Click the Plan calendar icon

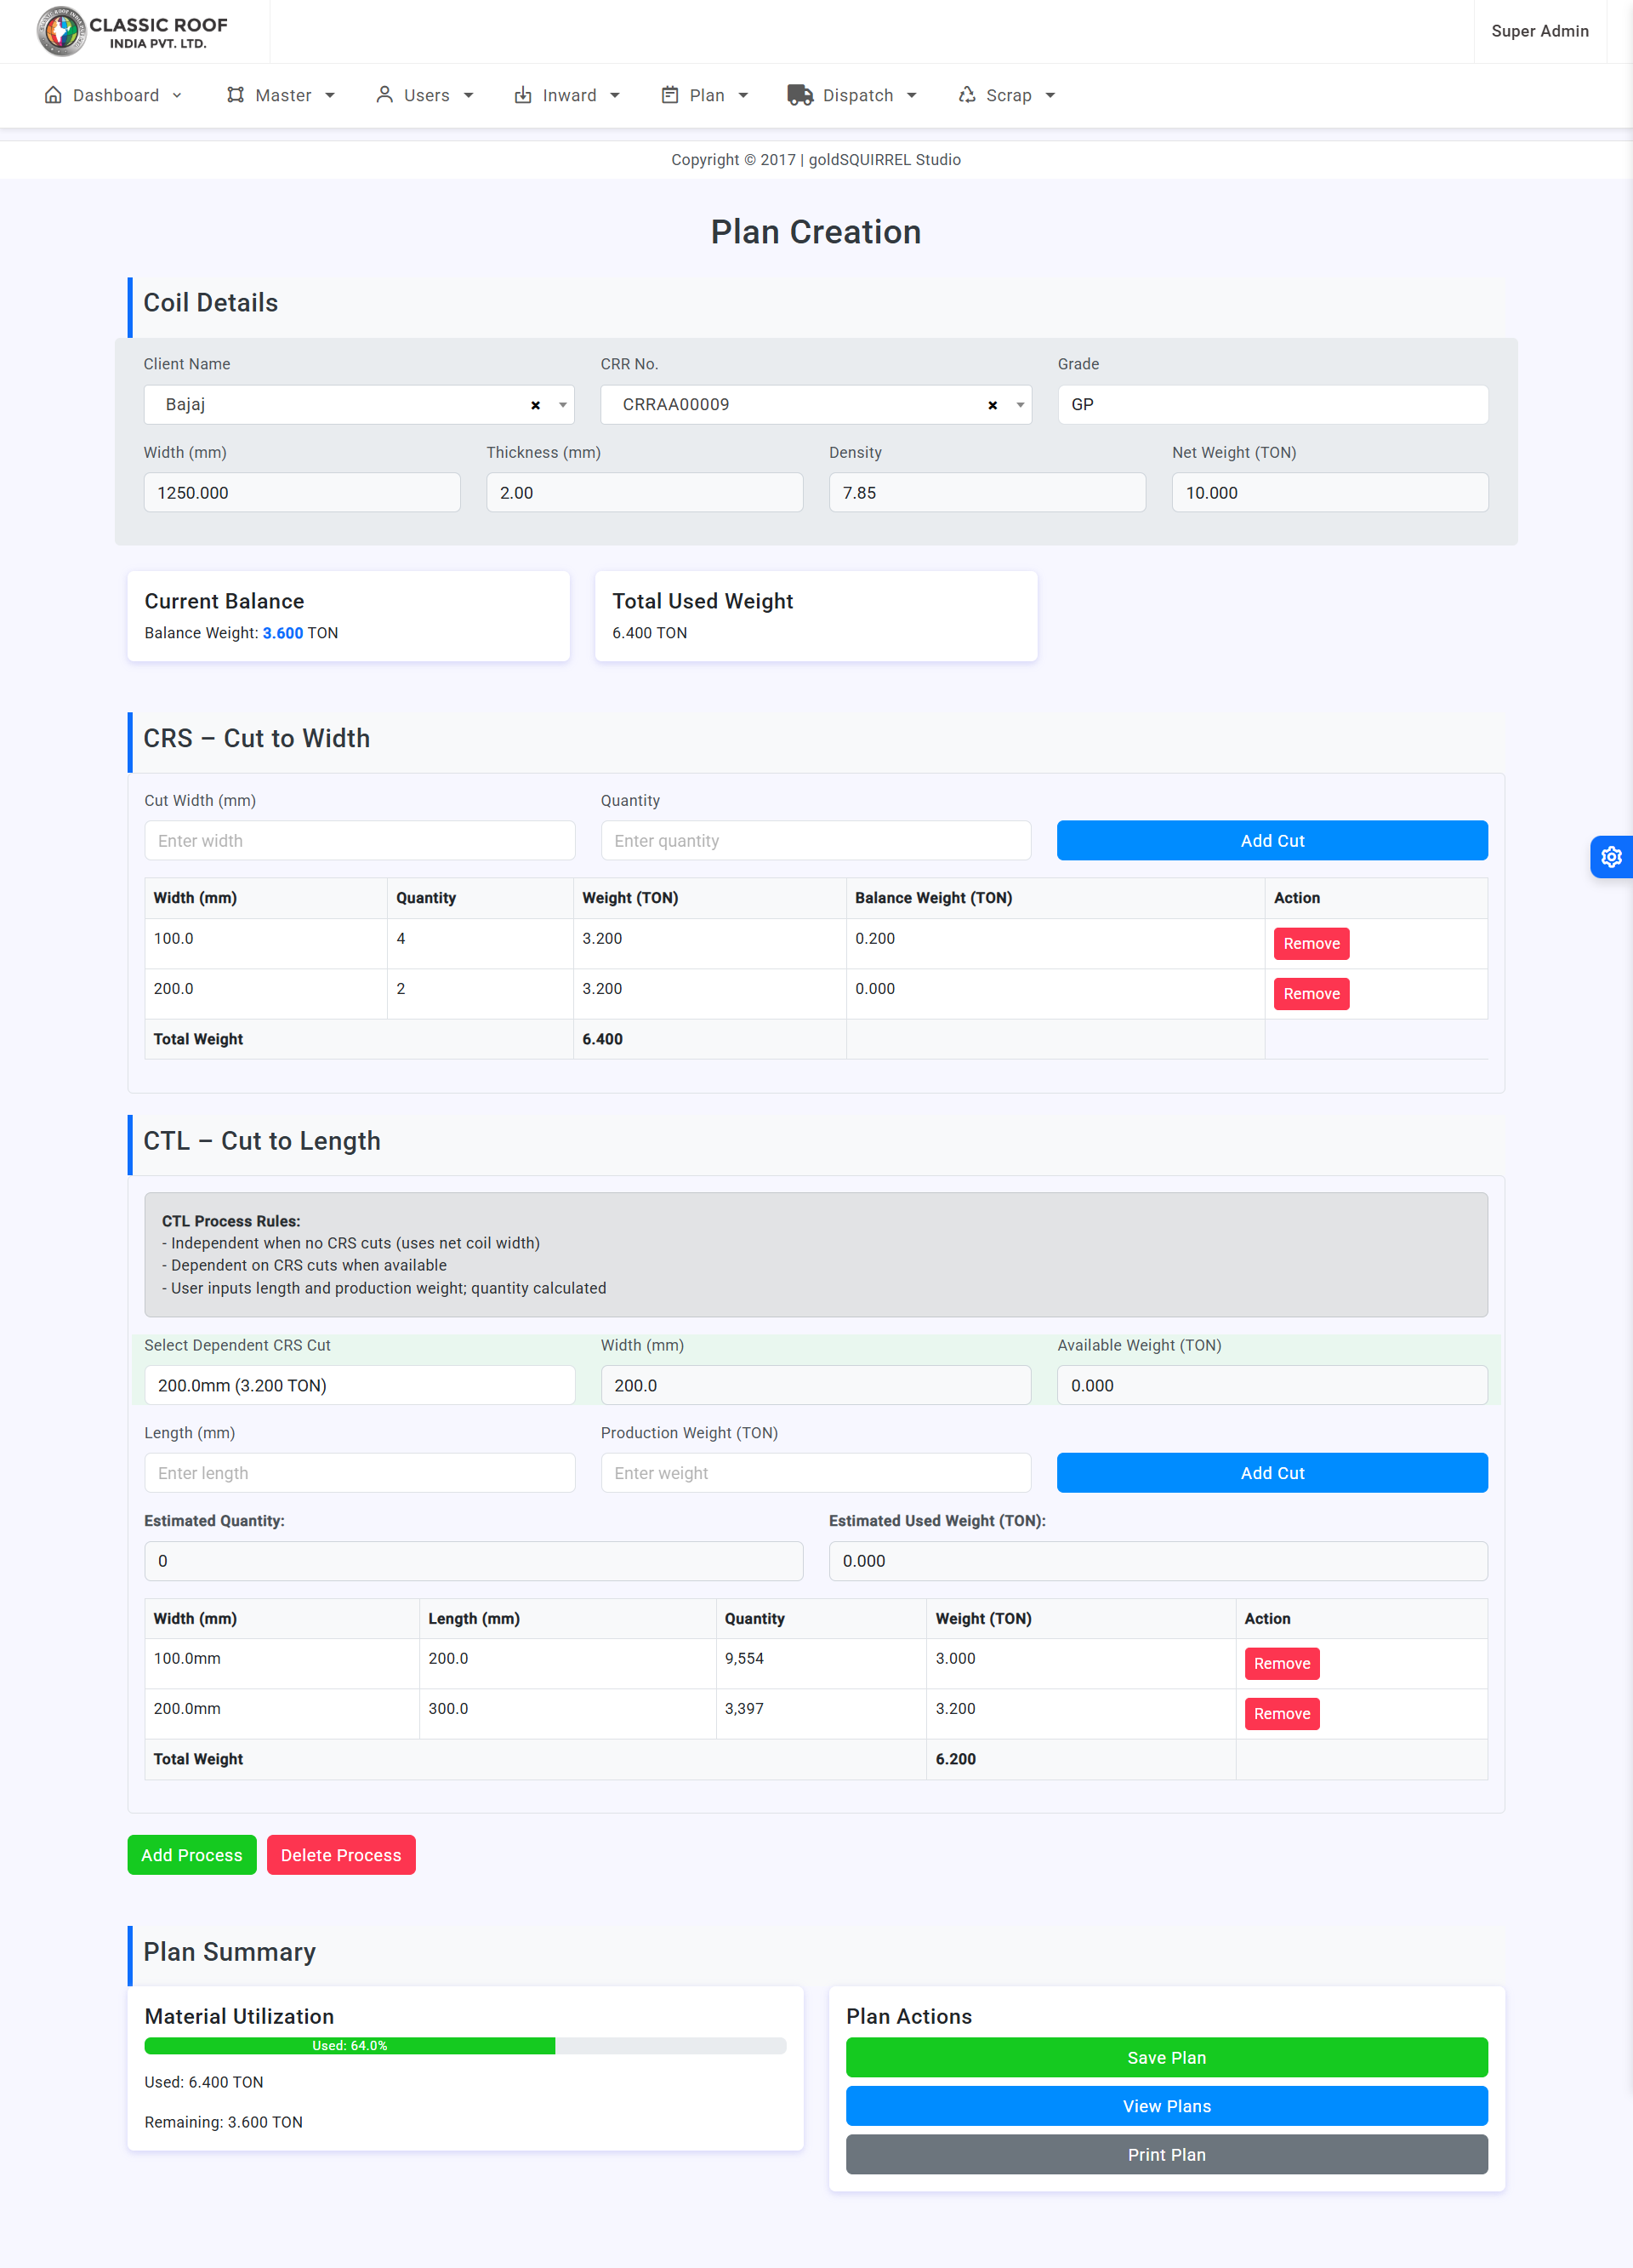pos(669,95)
